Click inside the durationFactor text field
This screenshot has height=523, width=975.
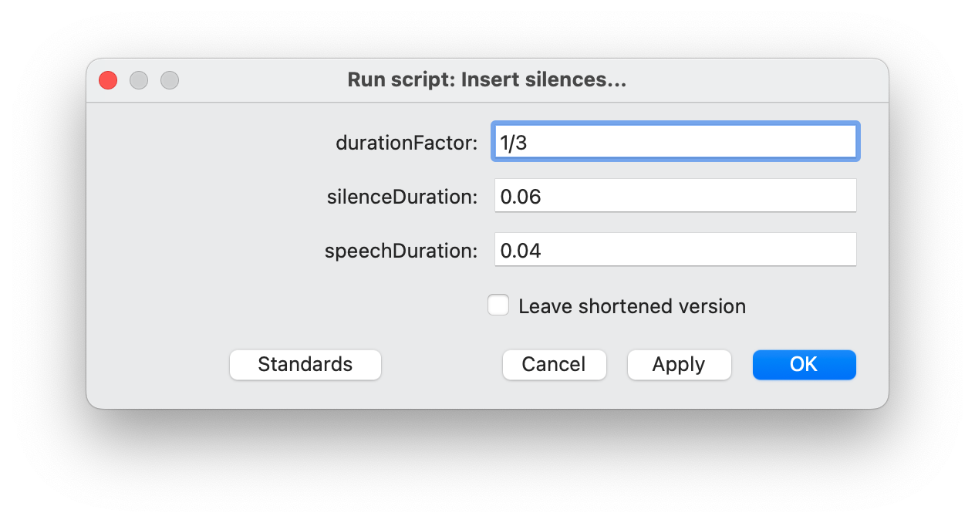coord(675,141)
